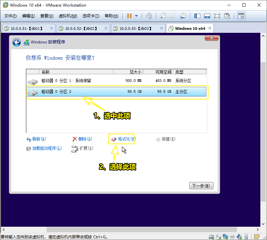Click 新建(E) to create partition
The image size is (267, 240).
(166, 139)
